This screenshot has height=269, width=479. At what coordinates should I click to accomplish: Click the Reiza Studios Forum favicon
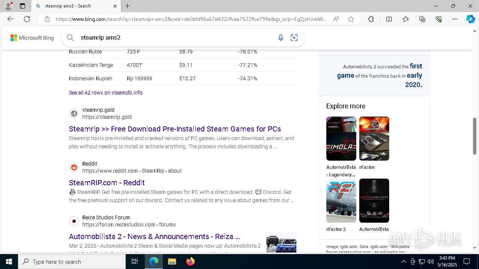click(74, 221)
